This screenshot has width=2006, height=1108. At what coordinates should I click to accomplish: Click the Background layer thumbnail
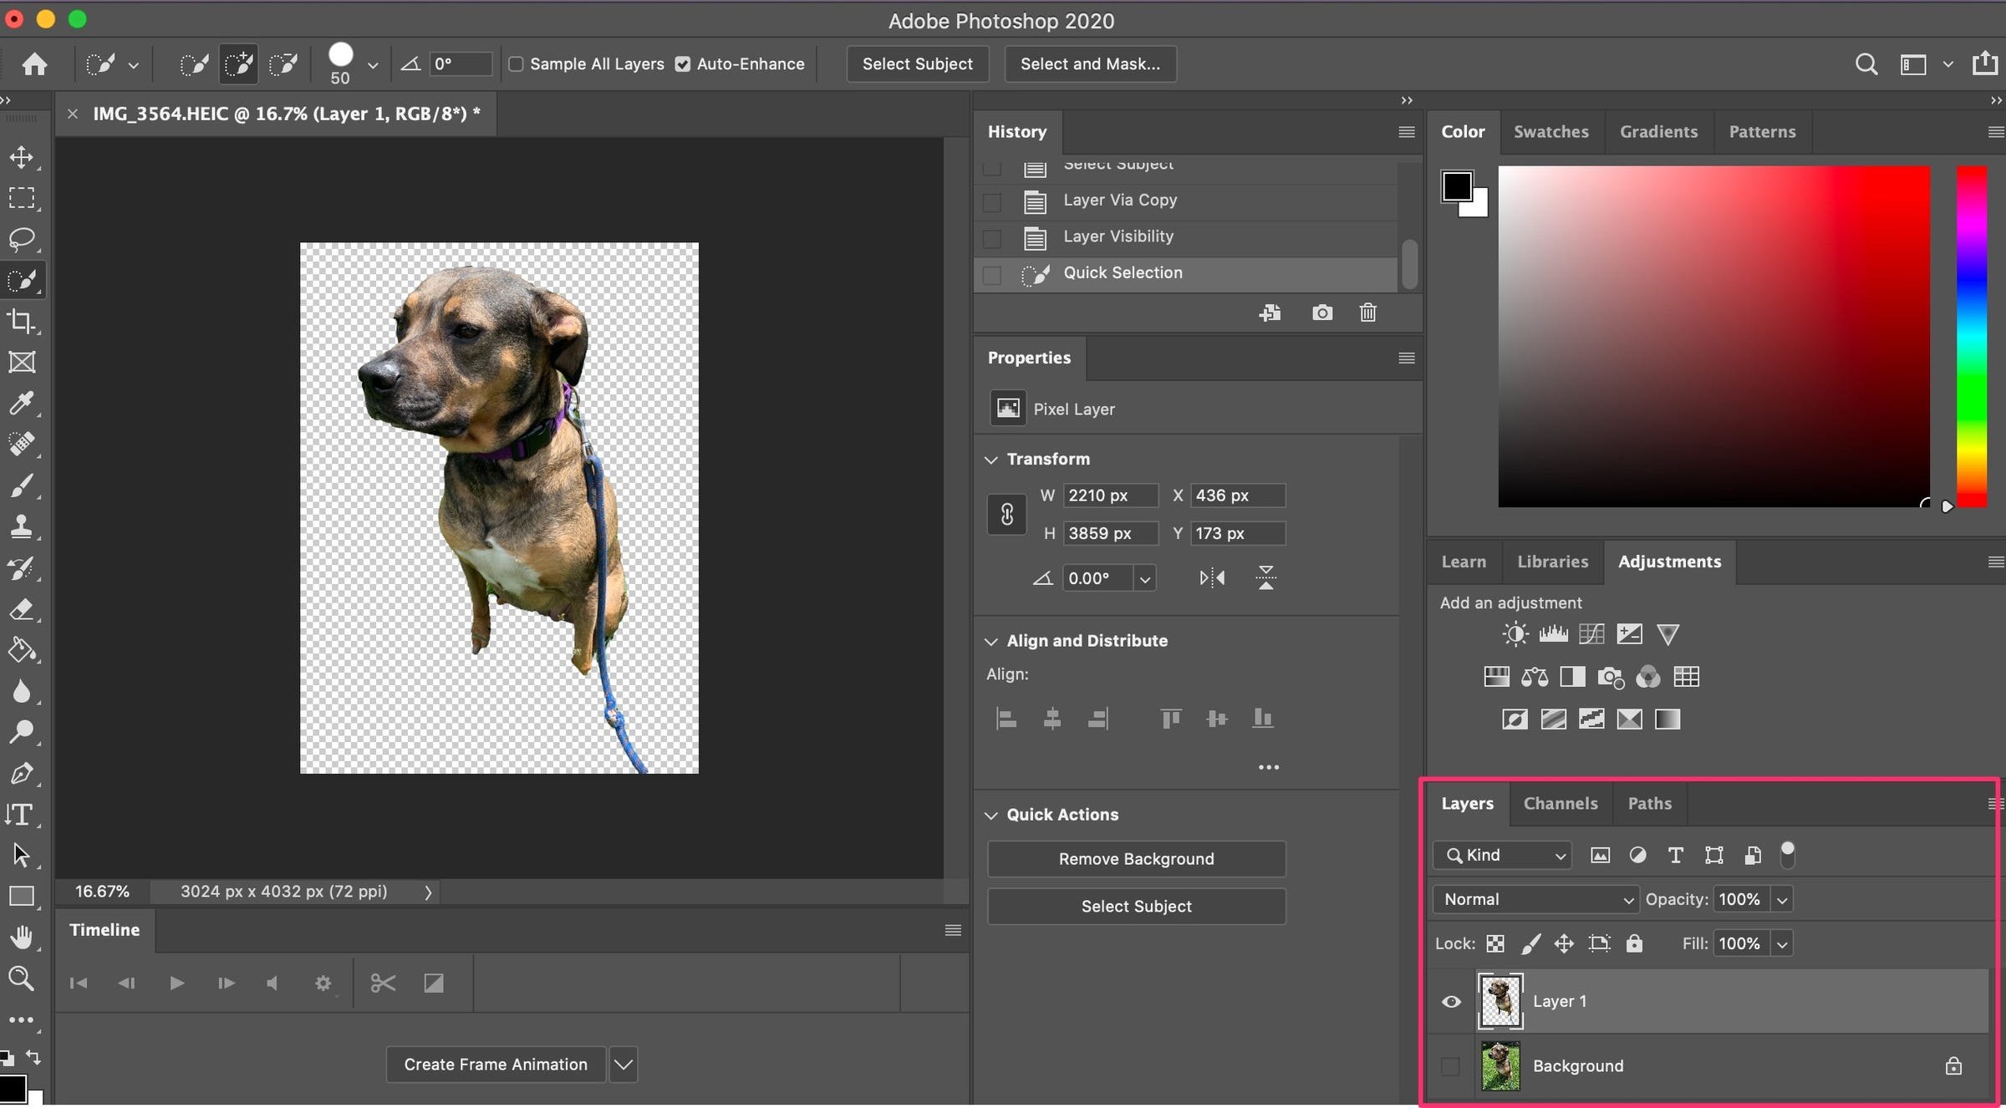click(x=1499, y=1065)
